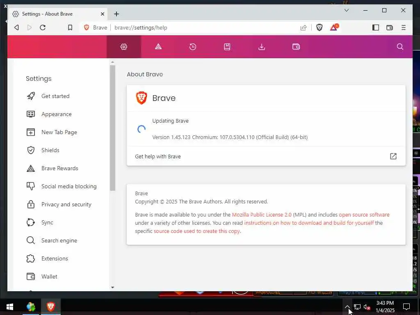
Task: Open instructions on how to download and build link
Action: [x=309, y=223]
